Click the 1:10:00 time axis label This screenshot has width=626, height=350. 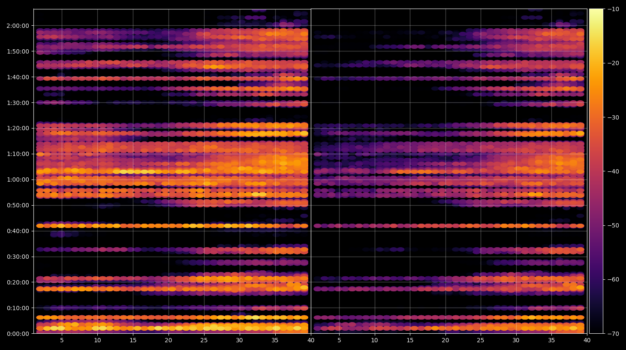pos(18,154)
